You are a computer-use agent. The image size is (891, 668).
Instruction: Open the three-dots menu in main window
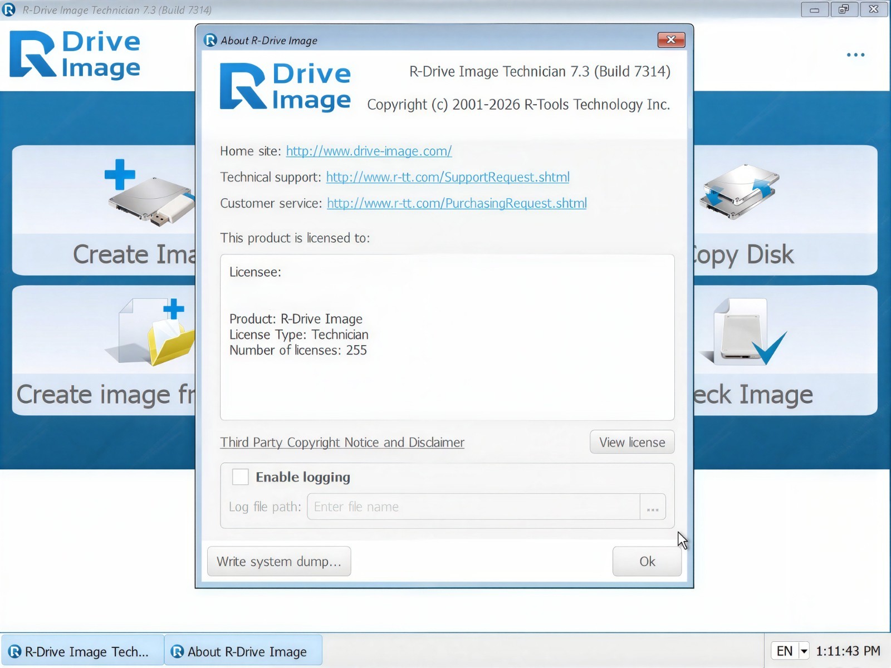[855, 55]
